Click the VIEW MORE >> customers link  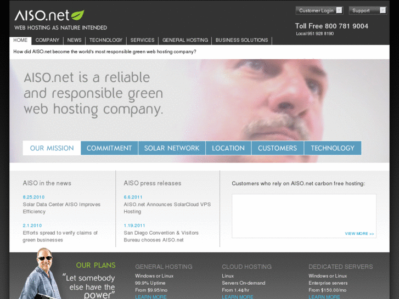coord(359,234)
